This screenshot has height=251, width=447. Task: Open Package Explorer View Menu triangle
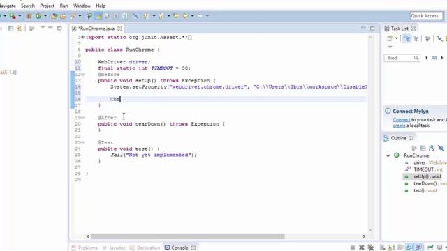pos(43,28)
